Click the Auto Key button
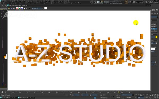The height and width of the screenshot is (99, 159). 118,95
